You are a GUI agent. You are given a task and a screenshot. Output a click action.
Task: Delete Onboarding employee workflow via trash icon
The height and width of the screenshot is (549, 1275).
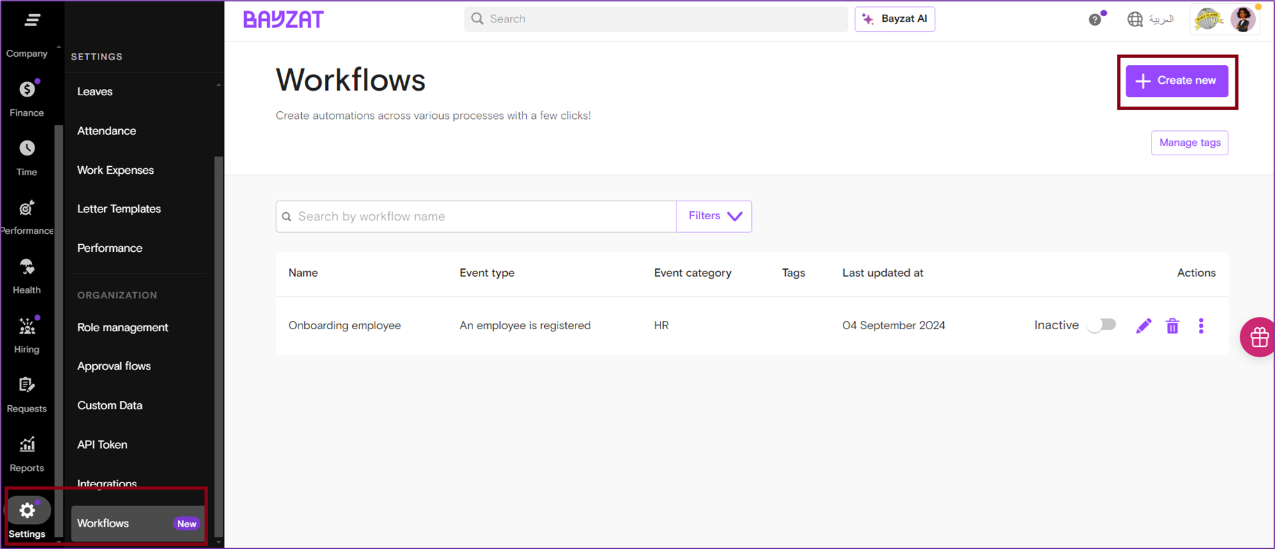[1172, 326]
